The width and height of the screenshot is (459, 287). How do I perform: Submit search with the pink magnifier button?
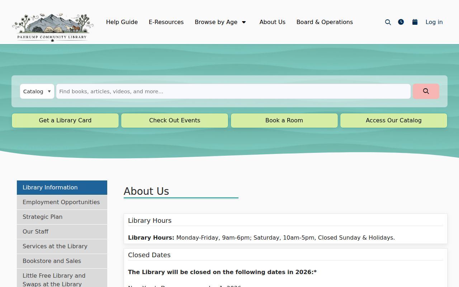pos(426,91)
